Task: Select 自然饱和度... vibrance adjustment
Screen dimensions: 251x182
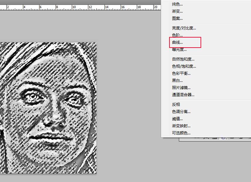Action: [x=183, y=59]
